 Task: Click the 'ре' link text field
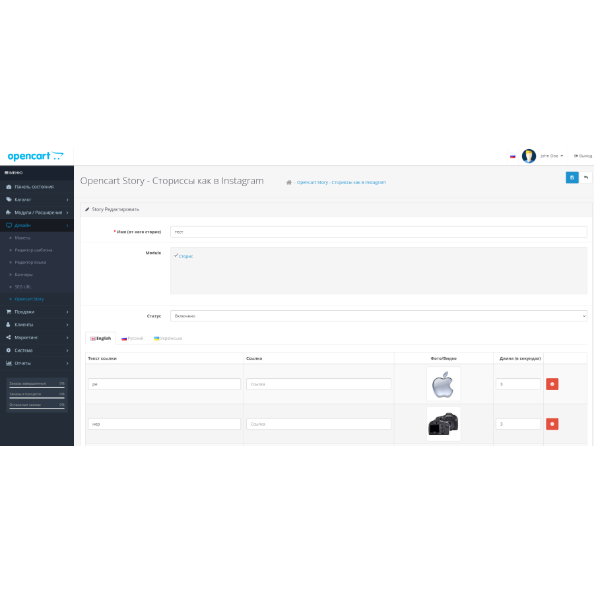(164, 384)
